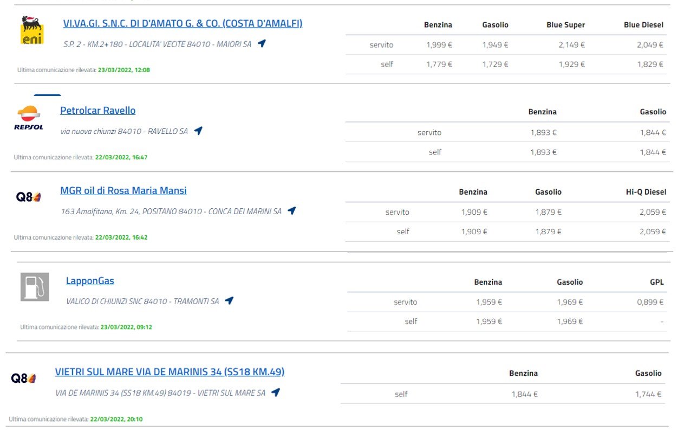This screenshot has width=678, height=437.
Task: Open the Petrolcar Ravello station link
Action: point(98,111)
